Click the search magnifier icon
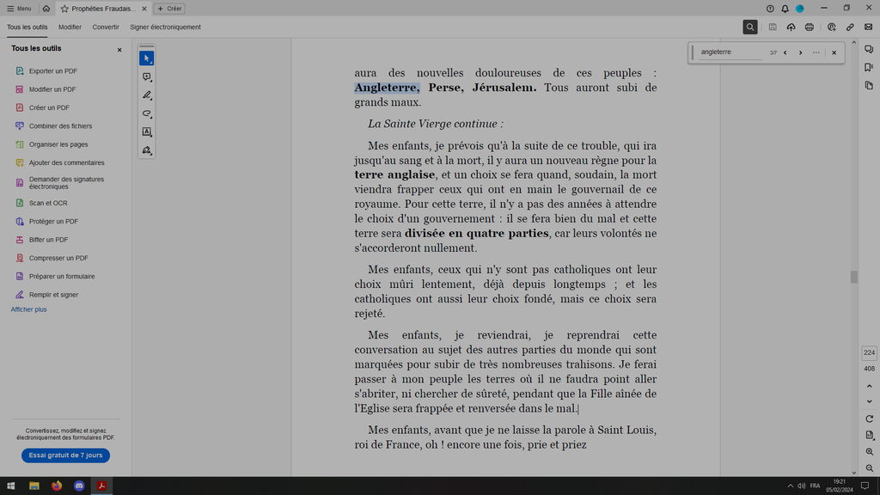 click(x=749, y=27)
